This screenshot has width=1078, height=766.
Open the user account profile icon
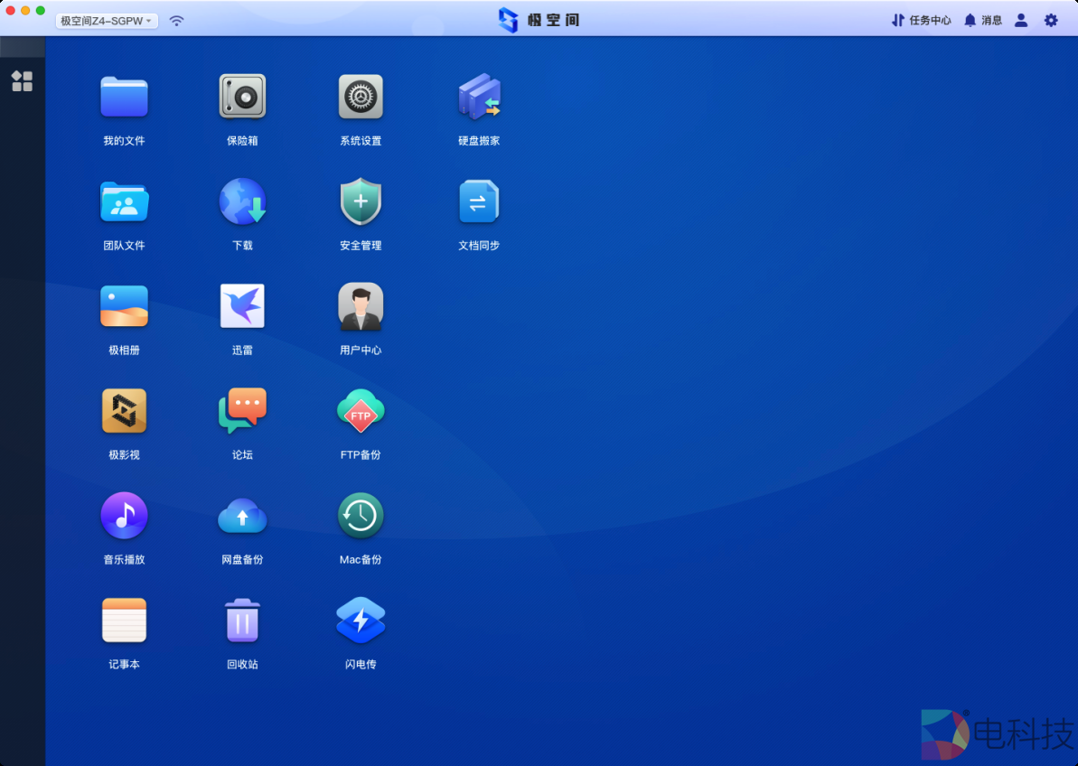[1021, 20]
